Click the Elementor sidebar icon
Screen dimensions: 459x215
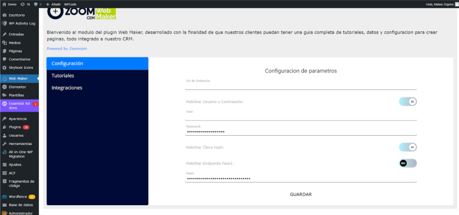[x=4, y=87]
